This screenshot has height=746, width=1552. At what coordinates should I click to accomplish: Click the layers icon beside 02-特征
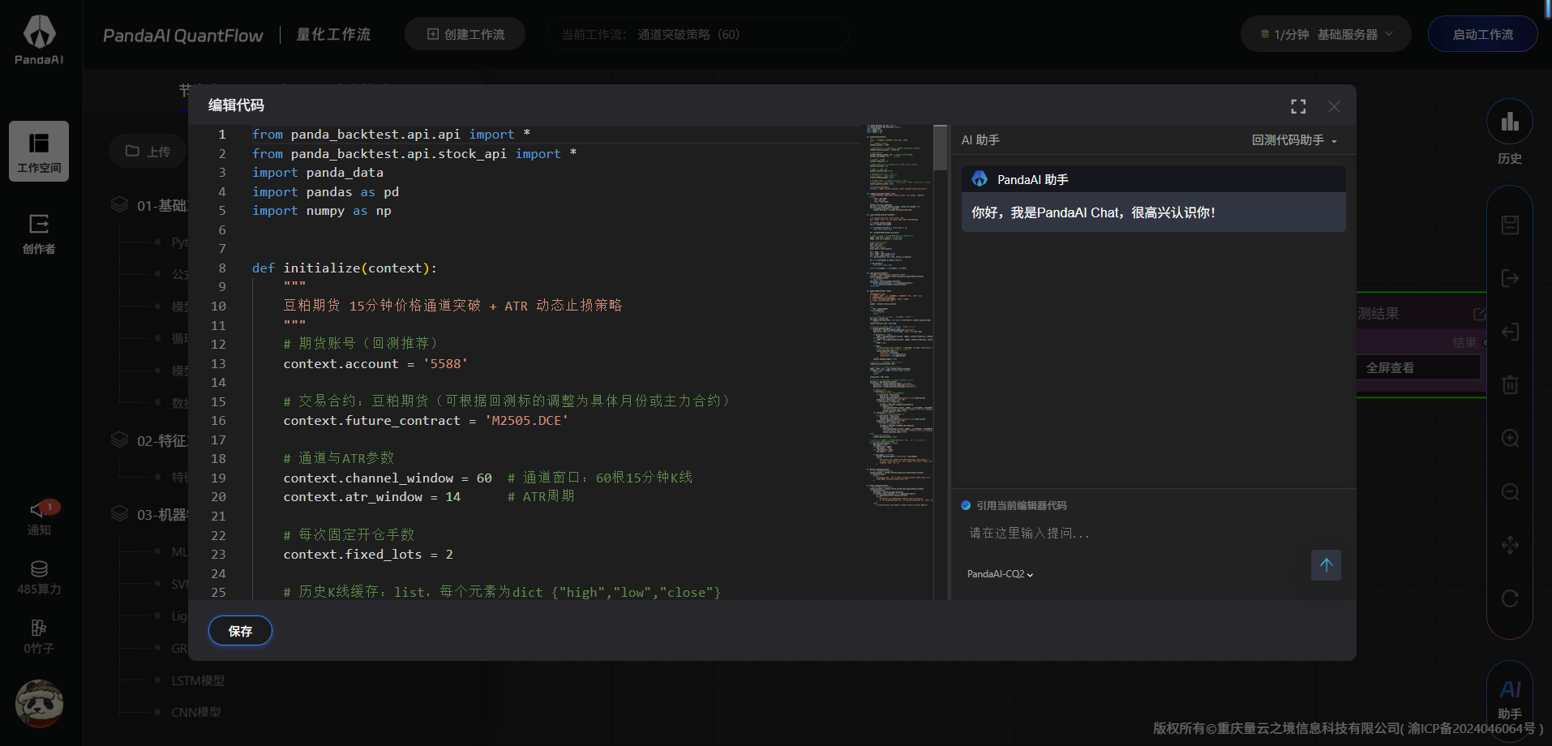tap(120, 440)
